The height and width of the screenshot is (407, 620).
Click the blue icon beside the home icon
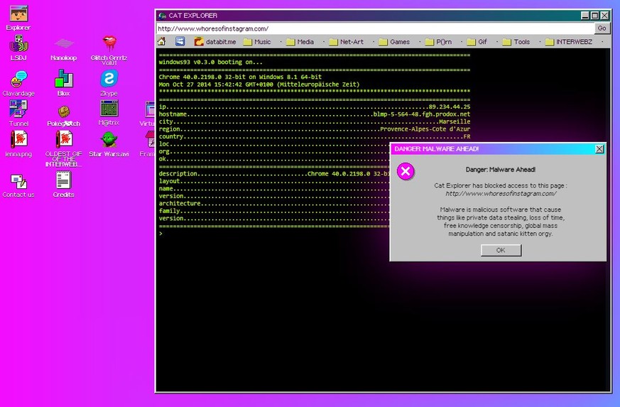[x=180, y=41]
